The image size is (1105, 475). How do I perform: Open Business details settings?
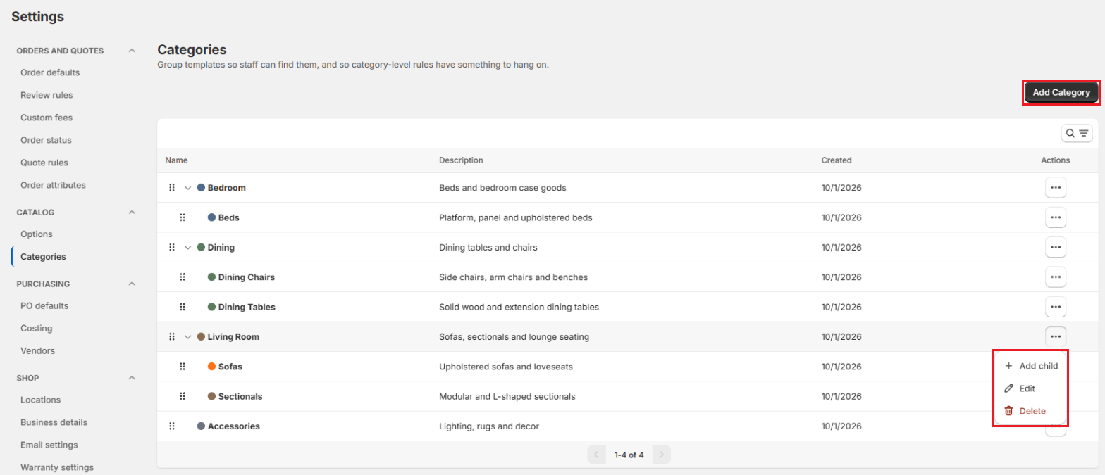tap(54, 422)
